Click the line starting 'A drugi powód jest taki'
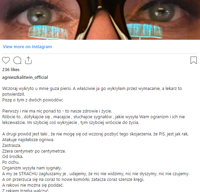The height and width of the screenshot is (192, 200). tap(95, 134)
